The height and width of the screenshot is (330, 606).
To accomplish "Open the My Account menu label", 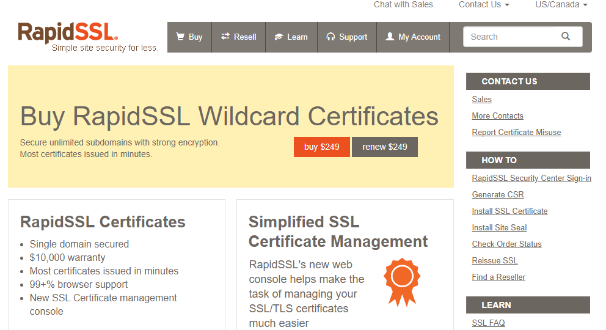I will (419, 37).
